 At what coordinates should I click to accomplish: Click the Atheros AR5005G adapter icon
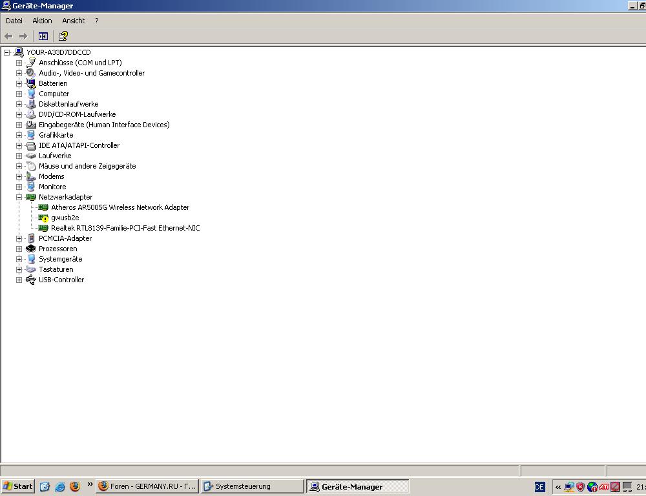coord(43,207)
